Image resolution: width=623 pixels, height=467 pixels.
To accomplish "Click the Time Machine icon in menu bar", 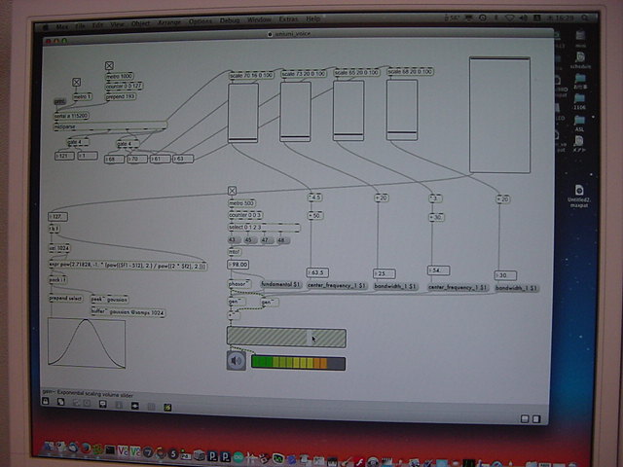I will coord(483,18).
